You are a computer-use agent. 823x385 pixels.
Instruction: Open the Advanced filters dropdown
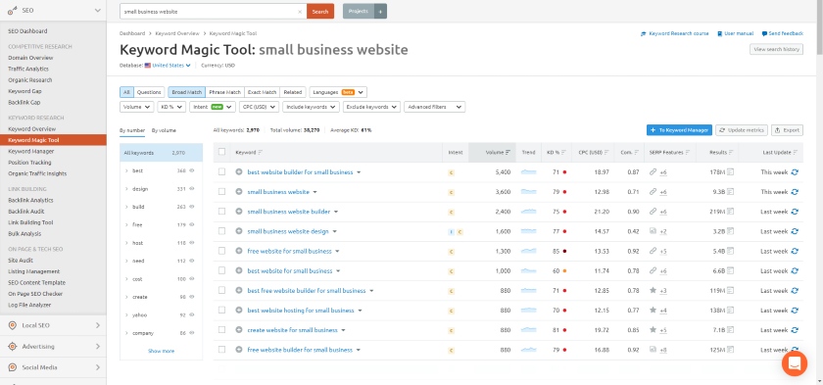pyautogui.click(x=435, y=107)
